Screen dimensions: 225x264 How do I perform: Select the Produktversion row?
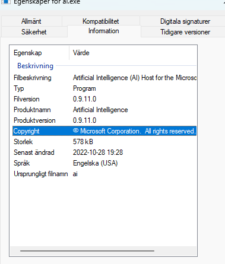click(104, 120)
